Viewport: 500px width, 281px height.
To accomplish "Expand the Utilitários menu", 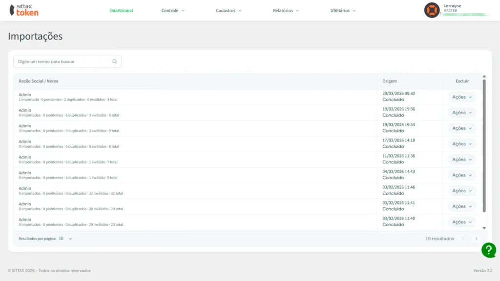I will pos(343,11).
